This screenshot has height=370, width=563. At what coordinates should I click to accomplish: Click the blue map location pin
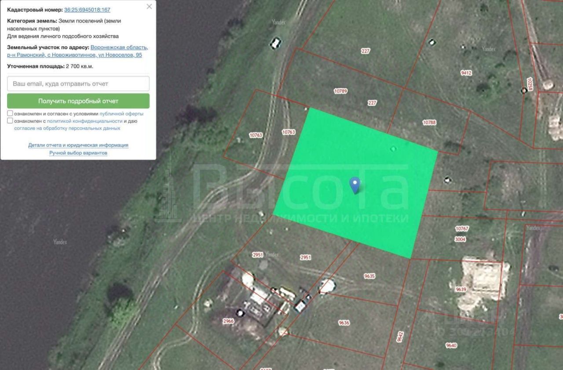coord(355,185)
